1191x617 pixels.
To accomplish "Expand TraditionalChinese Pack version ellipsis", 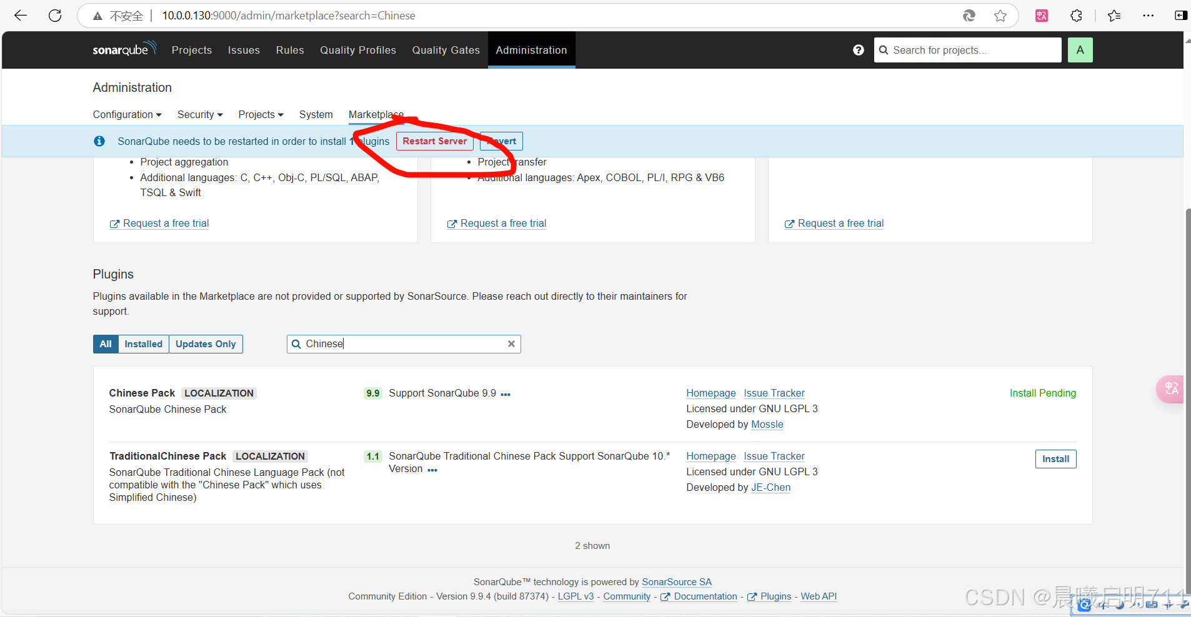I will (x=432, y=470).
